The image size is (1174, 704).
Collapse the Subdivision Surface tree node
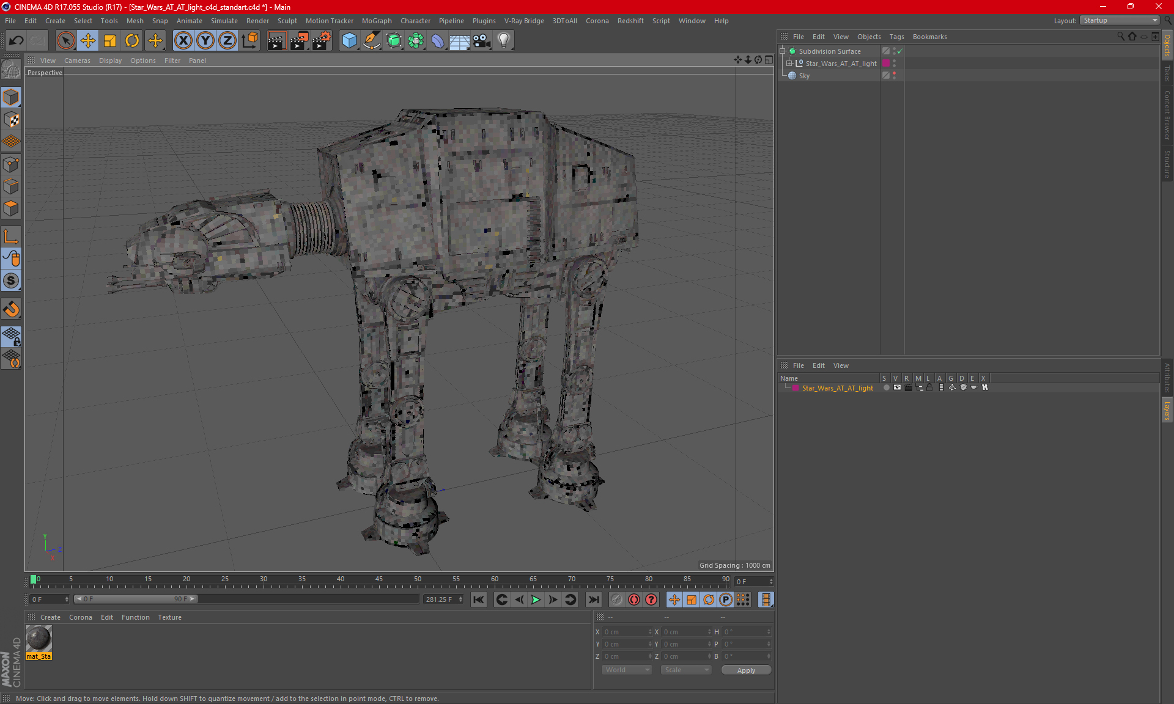(782, 51)
